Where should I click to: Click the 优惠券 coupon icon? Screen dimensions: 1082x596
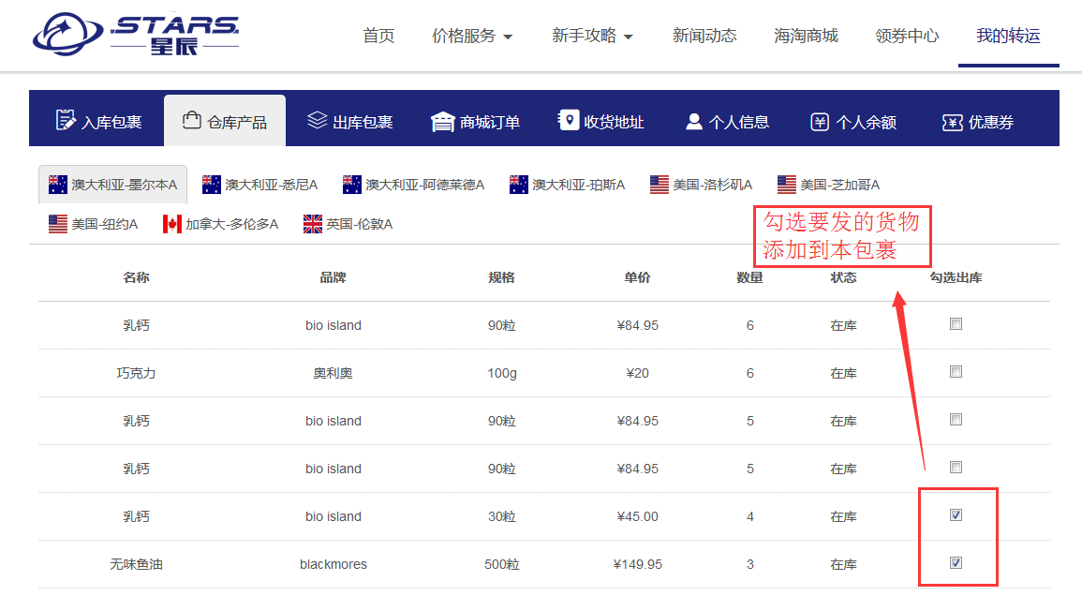pyautogui.click(x=953, y=123)
